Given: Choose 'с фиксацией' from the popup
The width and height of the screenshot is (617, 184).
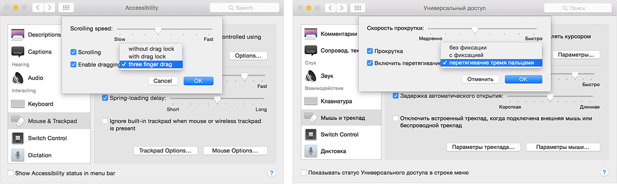Looking at the screenshot, I should tap(491, 55).
